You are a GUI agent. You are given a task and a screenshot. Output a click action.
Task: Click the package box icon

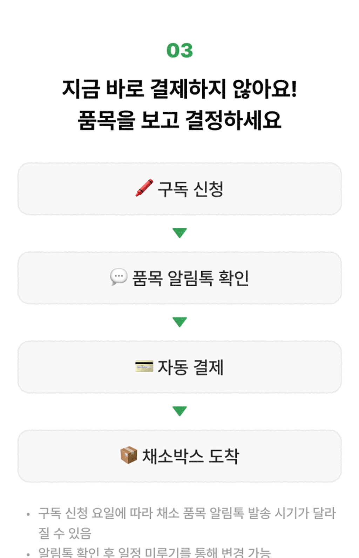click(129, 455)
